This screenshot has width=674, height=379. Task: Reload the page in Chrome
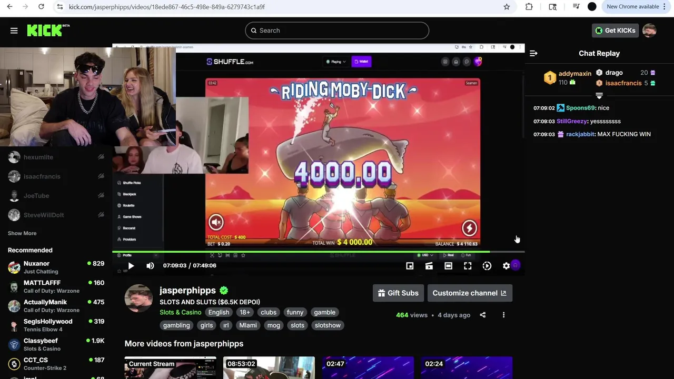click(41, 7)
